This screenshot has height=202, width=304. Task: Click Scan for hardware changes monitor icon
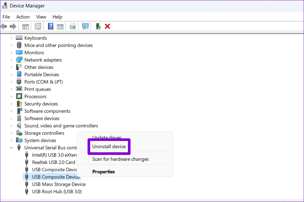coord(86,26)
